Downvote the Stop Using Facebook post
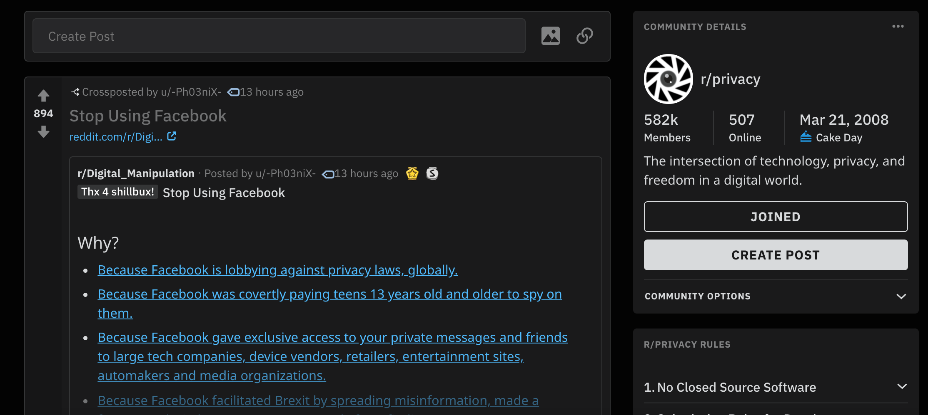 (x=43, y=132)
